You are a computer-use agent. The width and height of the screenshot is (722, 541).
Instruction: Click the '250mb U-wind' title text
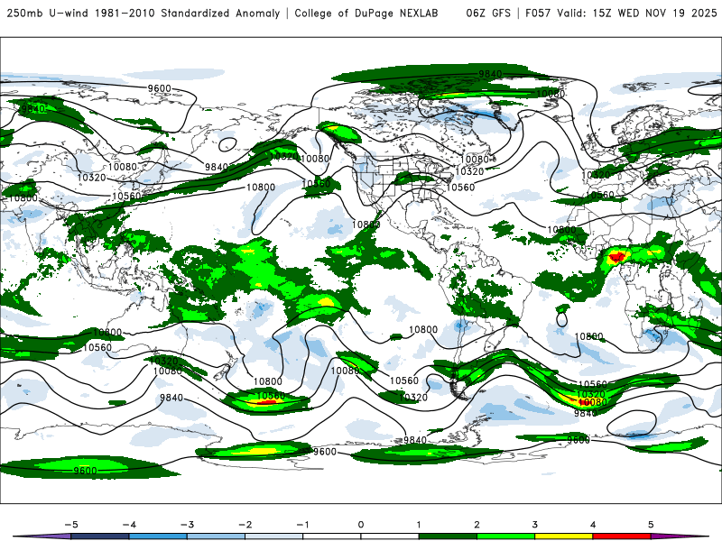(48, 14)
